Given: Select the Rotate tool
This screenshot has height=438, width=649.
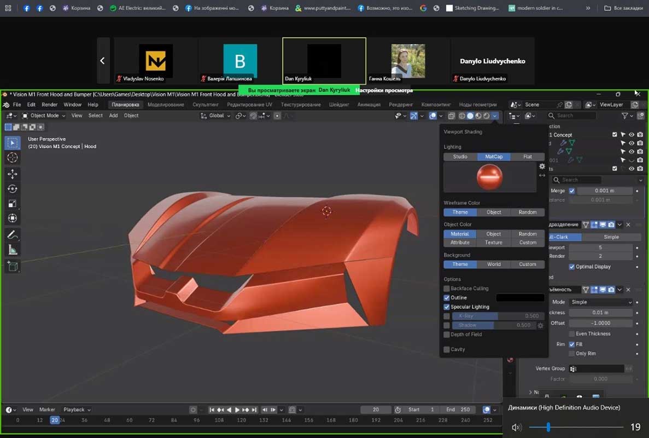Looking at the screenshot, I should [12, 188].
